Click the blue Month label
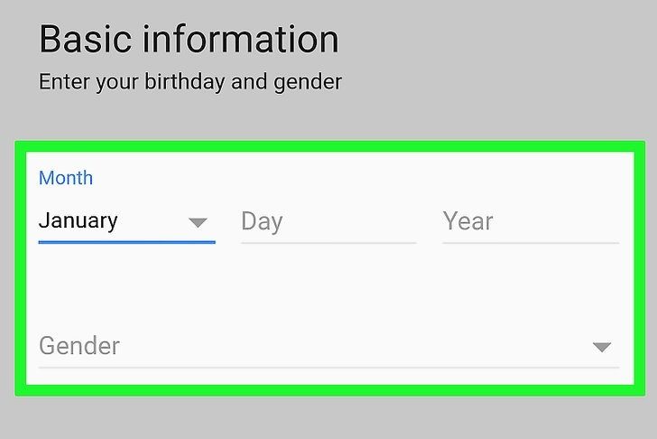Image resolution: width=657 pixels, height=439 pixels. [x=66, y=178]
